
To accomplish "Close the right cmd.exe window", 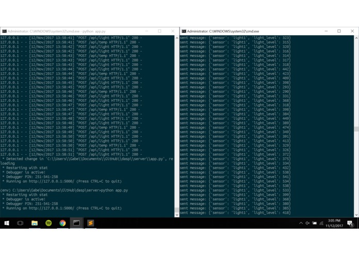I will click(x=352, y=31).
